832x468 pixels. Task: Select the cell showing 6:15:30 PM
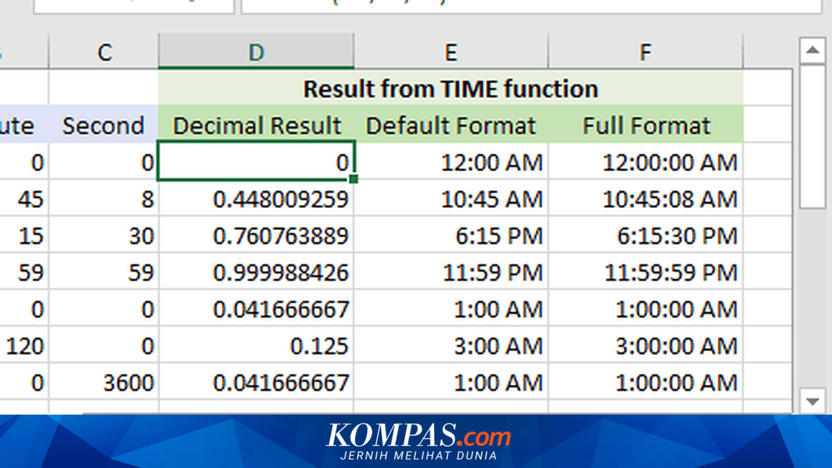point(645,236)
